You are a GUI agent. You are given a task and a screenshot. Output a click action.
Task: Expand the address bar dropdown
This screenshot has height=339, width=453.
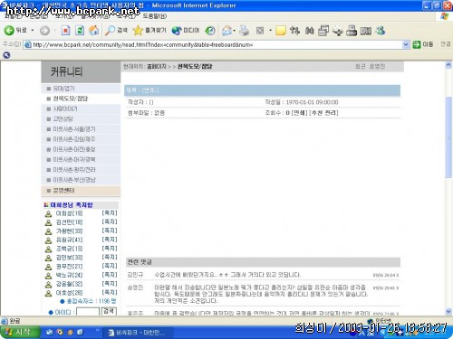[406, 44]
